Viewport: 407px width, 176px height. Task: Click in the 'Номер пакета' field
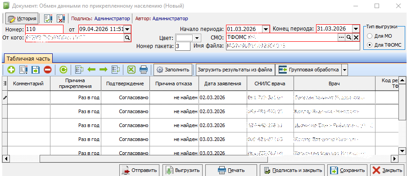point(183,47)
